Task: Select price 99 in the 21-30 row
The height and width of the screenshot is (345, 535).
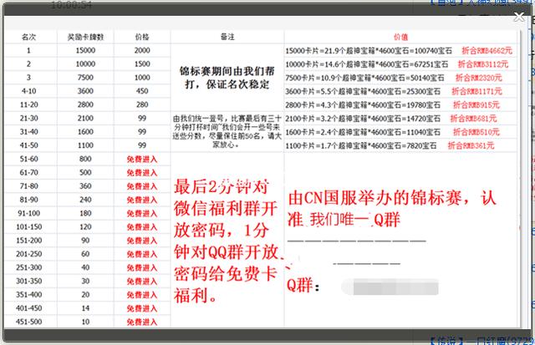Action: pos(142,119)
